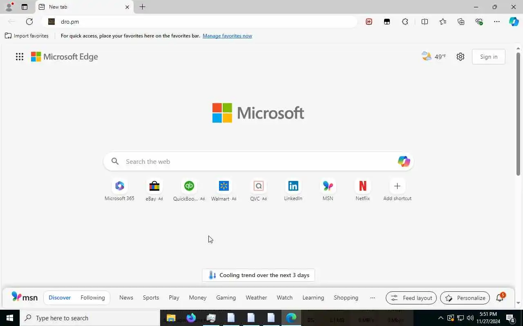
Task: Open the Collections icon
Action: [461, 22]
